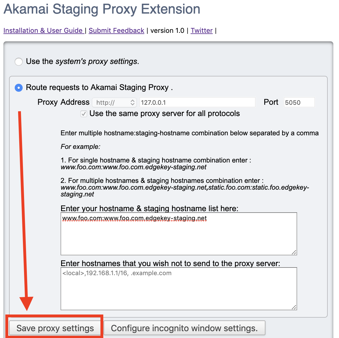Toggle "Use the same proxy server for all protocols"
Viewport: 339px width, 338px height.
click(x=83, y=114)
